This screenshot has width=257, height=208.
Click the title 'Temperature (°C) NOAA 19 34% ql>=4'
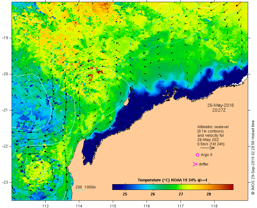pyautogui.click(x=173, y=180)
